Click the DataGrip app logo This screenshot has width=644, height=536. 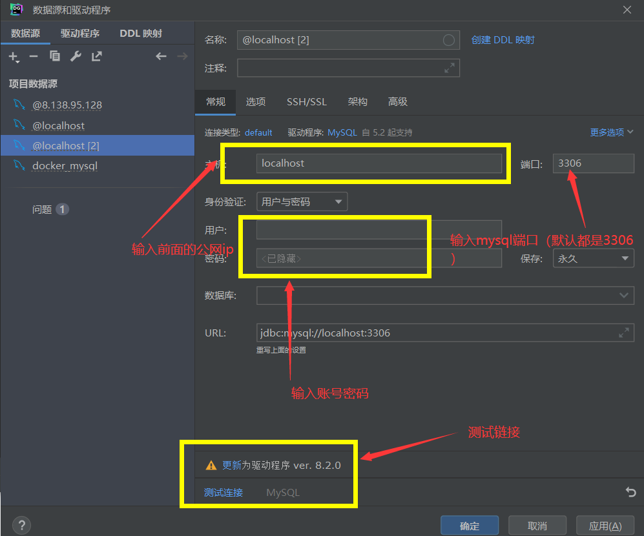pyautogui.click(x=16, y=10)
